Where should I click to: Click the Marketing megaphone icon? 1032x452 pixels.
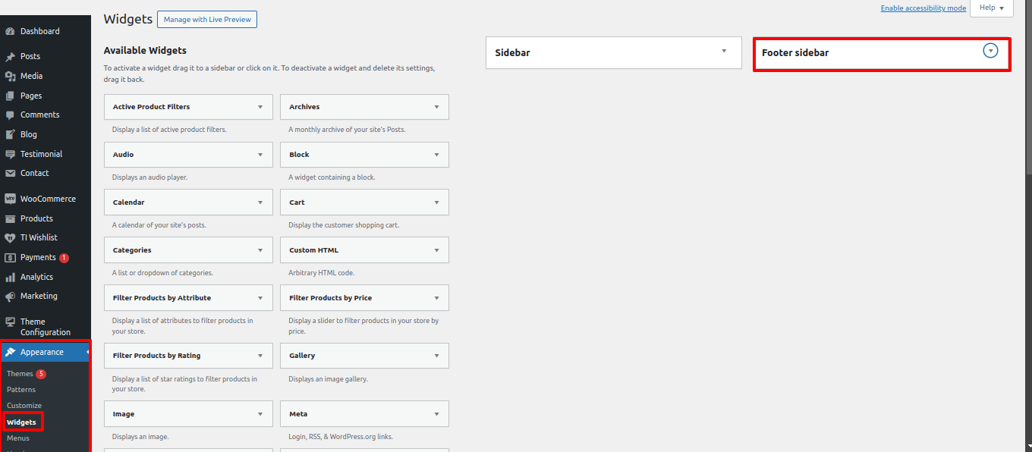click(x=10, y=297)
